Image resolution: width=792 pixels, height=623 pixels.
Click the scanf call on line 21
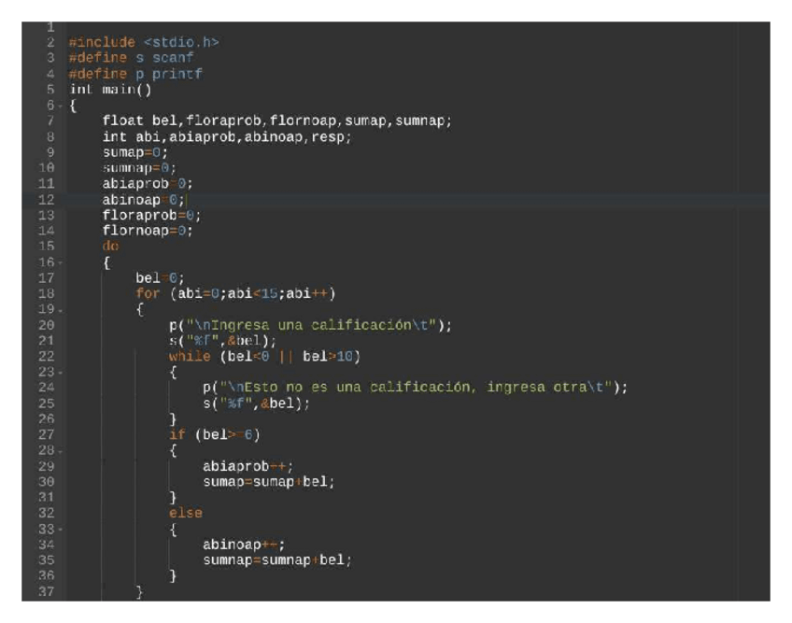(222, 341)
